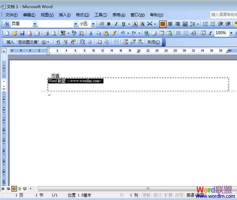Screen dimensions: 237x200
Task: Open the 视图(V) menu
Action: (47, 15)
